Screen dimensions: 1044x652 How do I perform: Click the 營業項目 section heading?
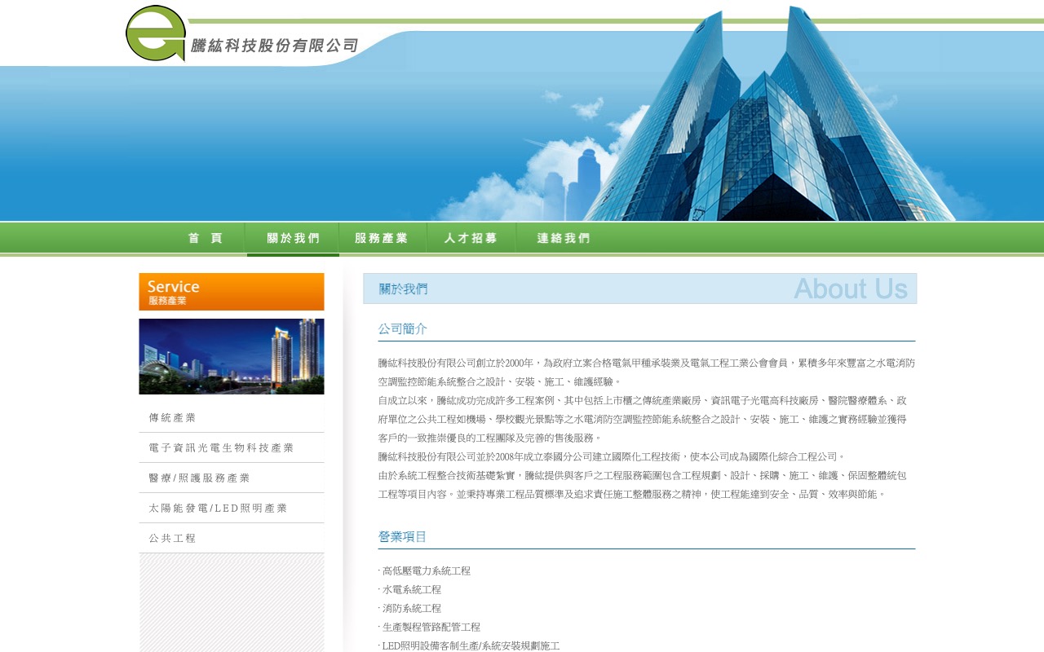(400, 536)
